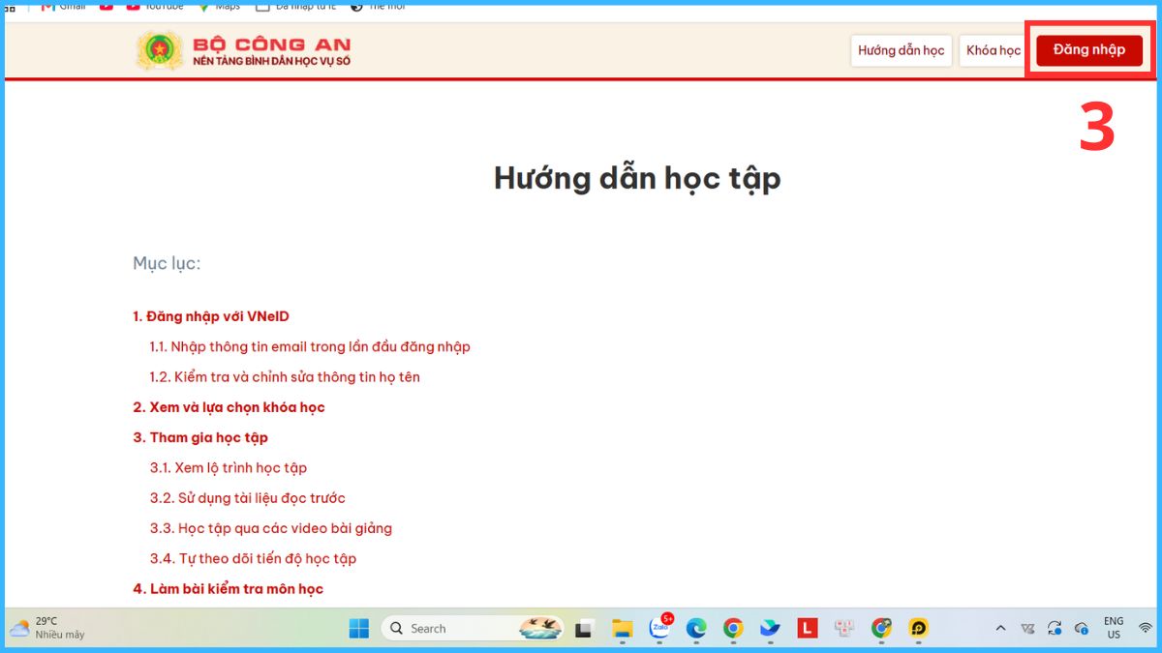Open 1.2 Kiểm tra và chỉnh sửa thông tin họ tên
Screen dimensions: 1162x653
[285, 377]
